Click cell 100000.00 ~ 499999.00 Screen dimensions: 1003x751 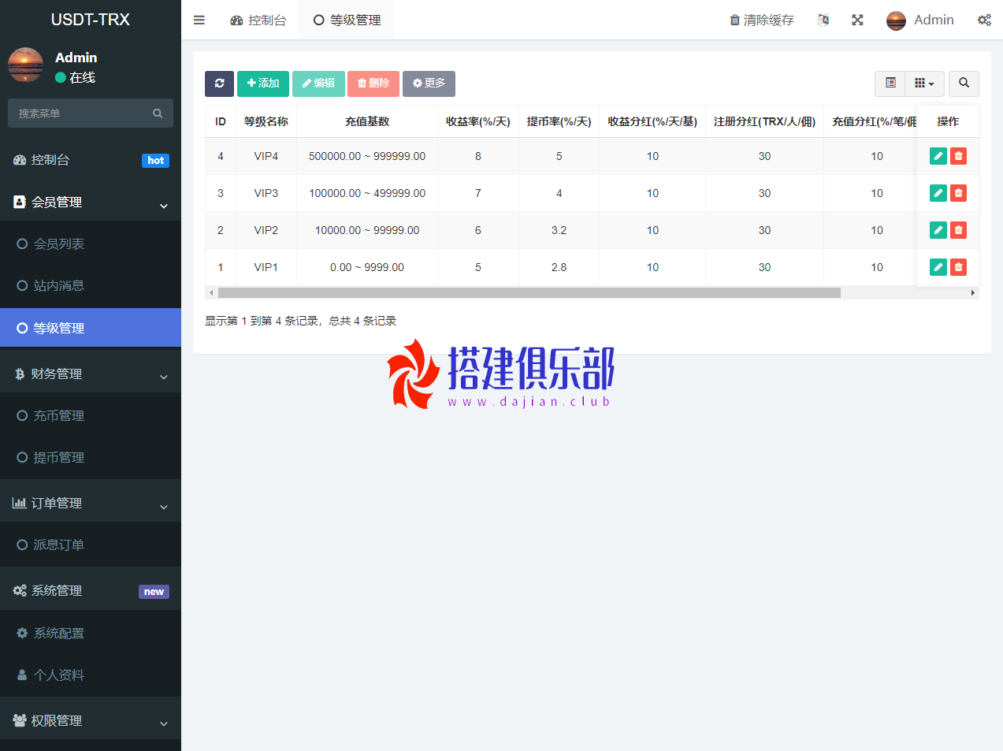tap(367, 194)
